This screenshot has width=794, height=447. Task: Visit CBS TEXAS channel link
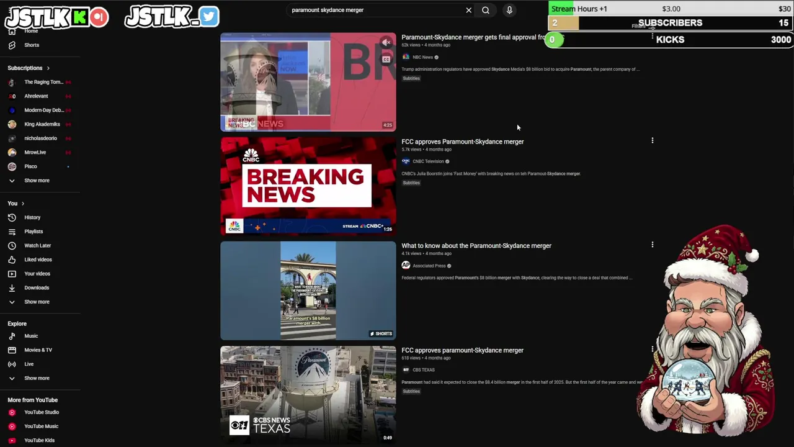[x=424, y=370]
